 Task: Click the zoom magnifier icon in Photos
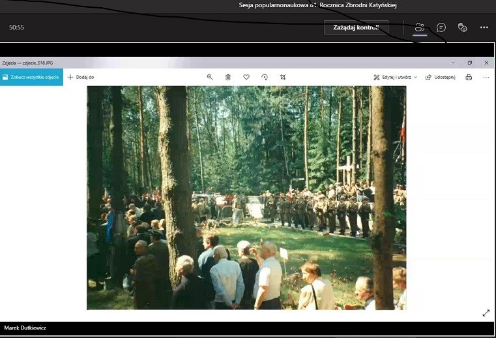[210, 77]
